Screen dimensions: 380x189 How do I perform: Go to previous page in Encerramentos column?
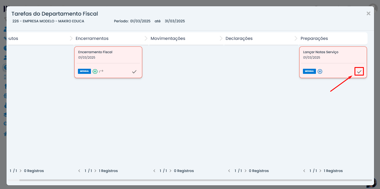[79, 171]
